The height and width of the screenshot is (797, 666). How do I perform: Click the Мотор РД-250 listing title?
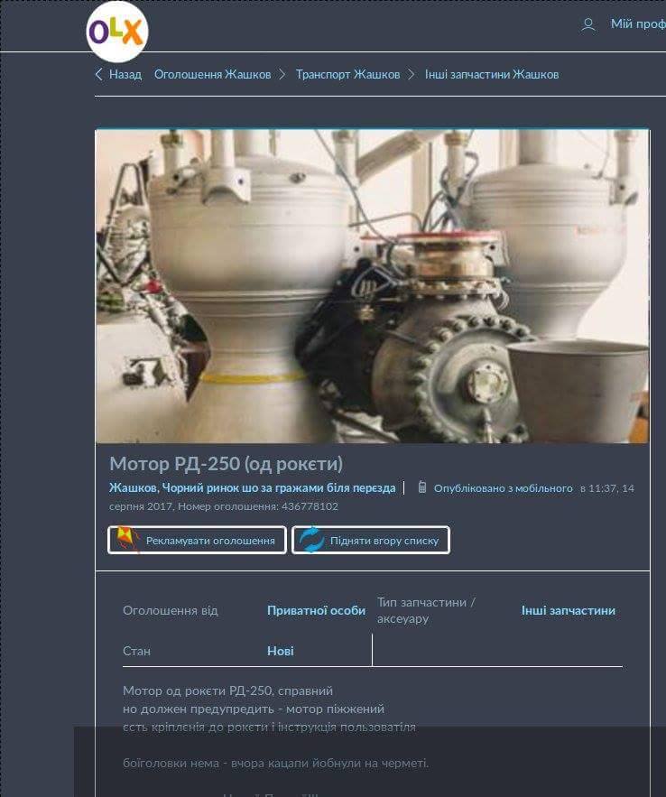pyautogui.click(x=226, y=464)
